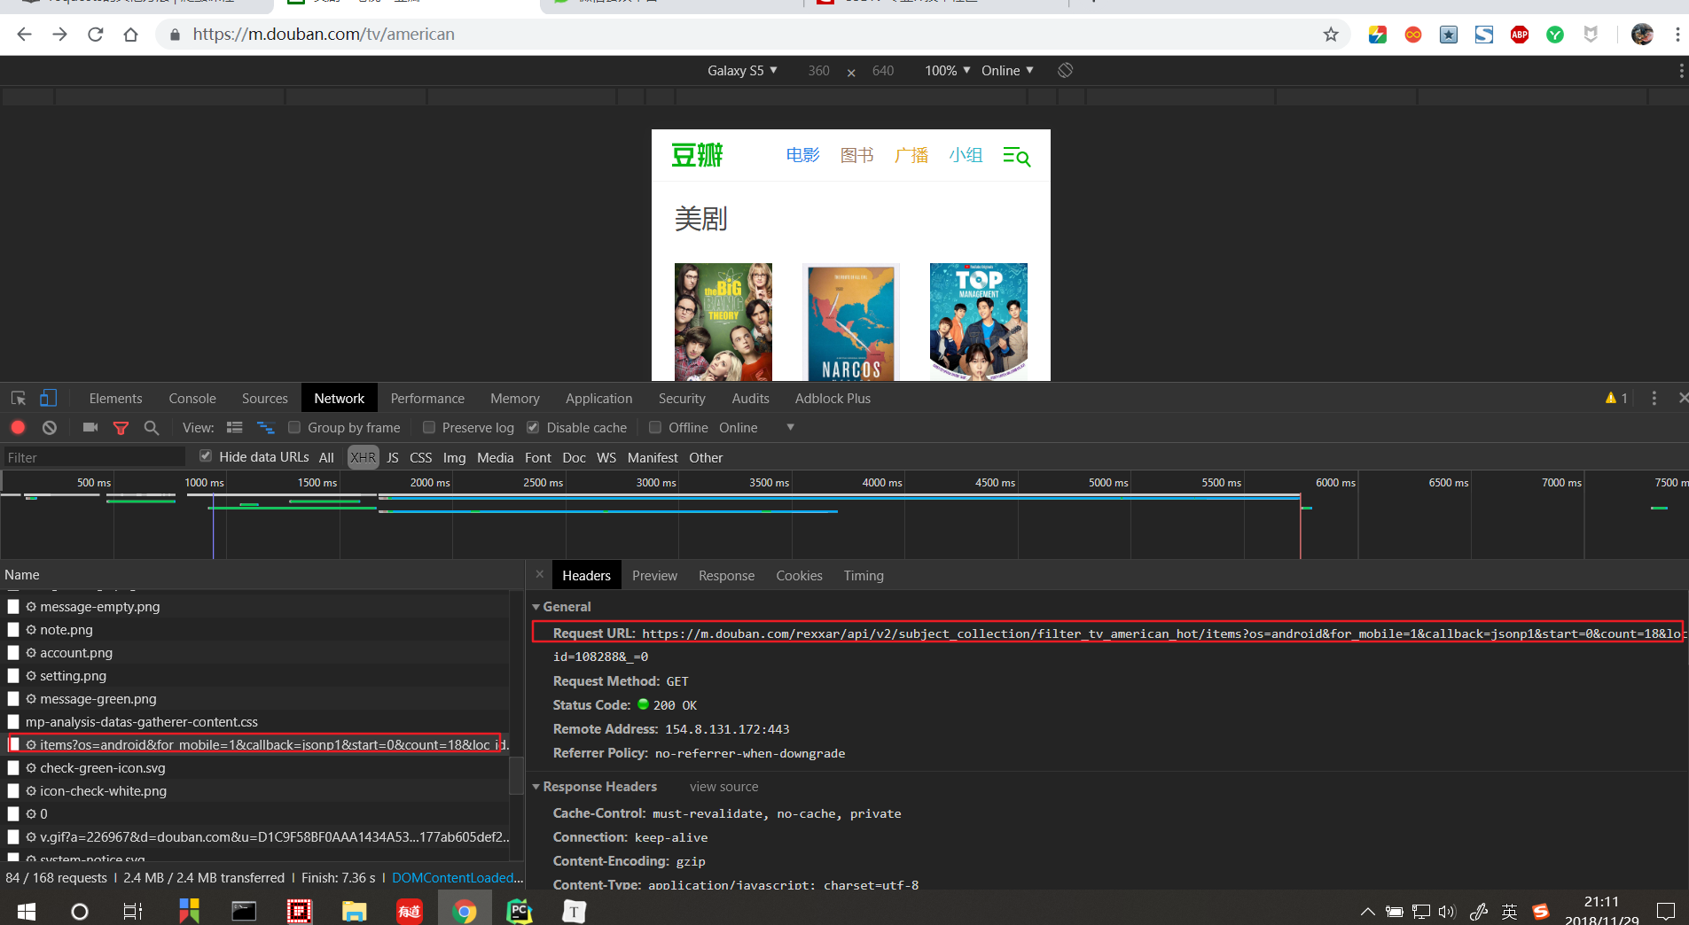Show waterfall overview icon
Viewport: 1689px width, 925px height.
click(265, 427)
